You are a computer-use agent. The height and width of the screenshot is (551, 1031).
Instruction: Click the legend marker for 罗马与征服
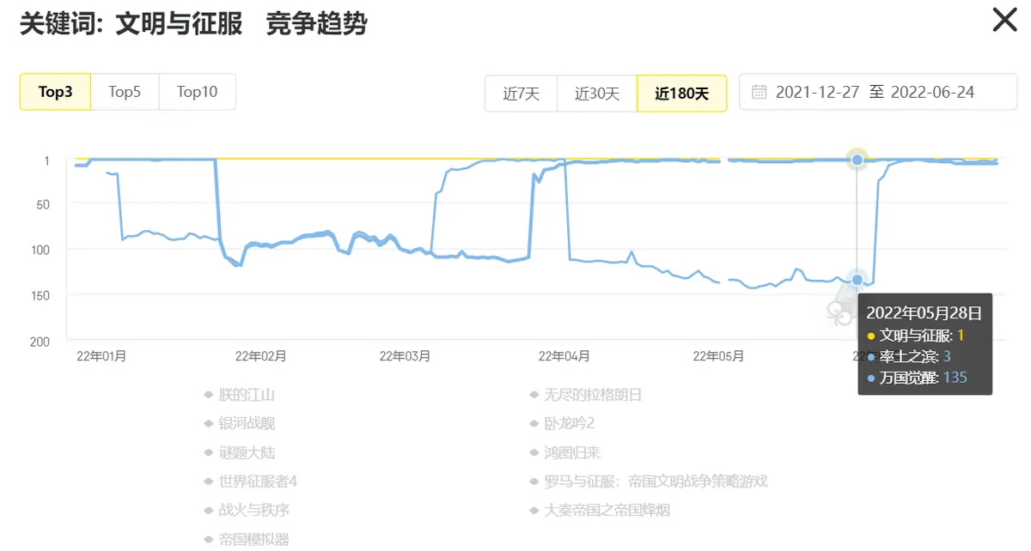click(533, 481)
